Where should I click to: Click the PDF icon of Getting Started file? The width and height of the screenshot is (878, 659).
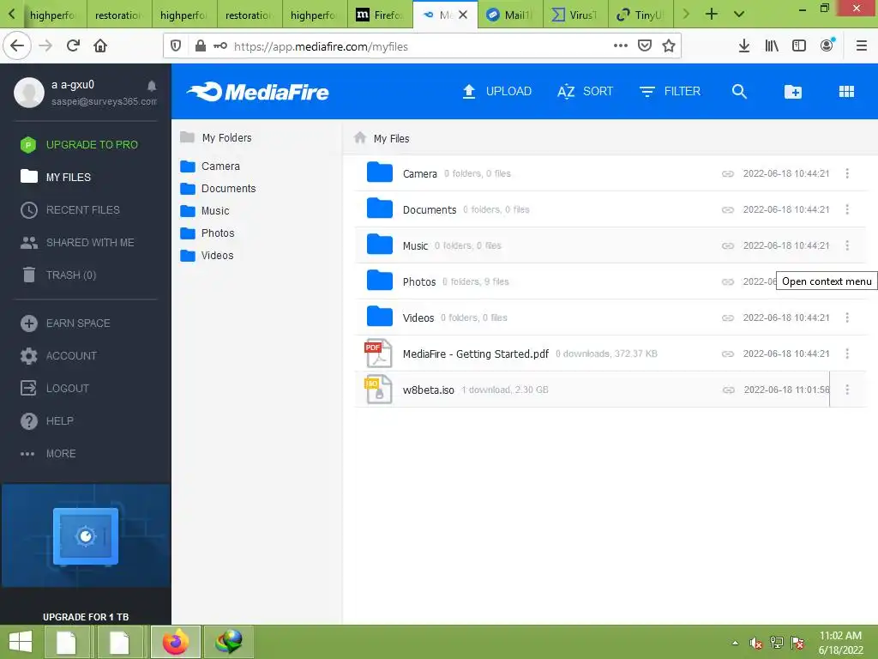(378, 354)
